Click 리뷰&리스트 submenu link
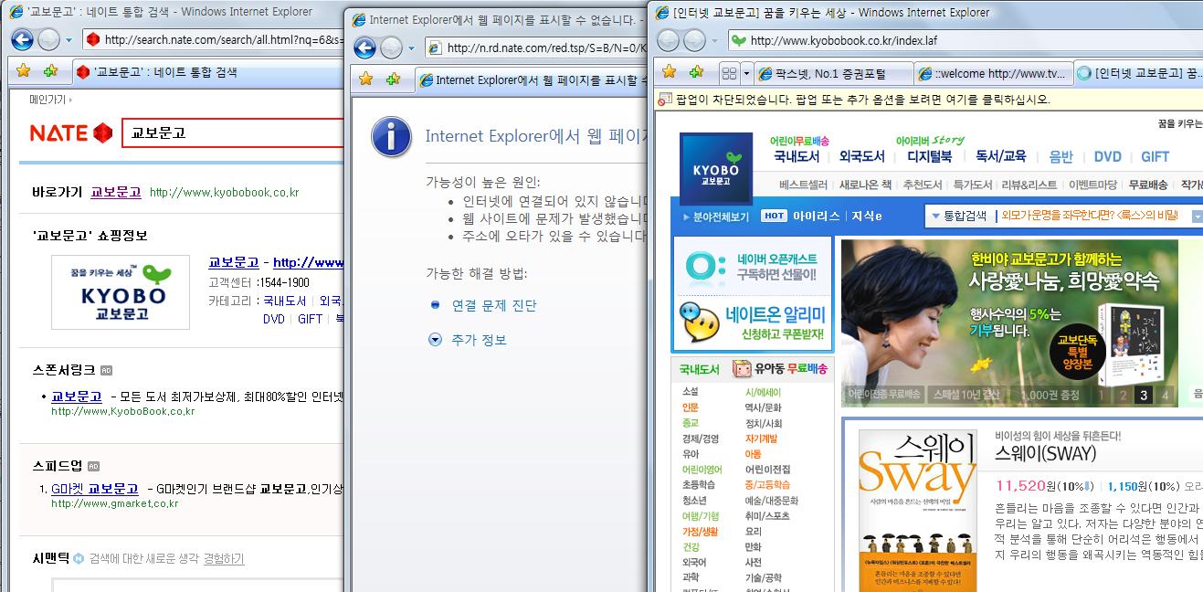This screenshot has width=1203, height=592. (1030, 185)
